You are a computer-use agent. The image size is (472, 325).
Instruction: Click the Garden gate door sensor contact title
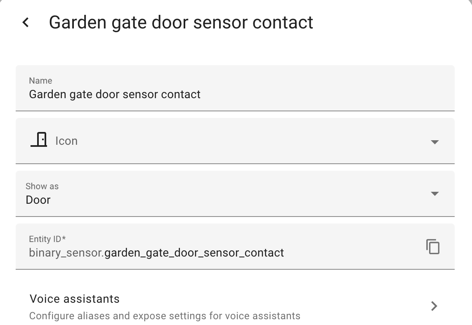(x=181, y=22)
